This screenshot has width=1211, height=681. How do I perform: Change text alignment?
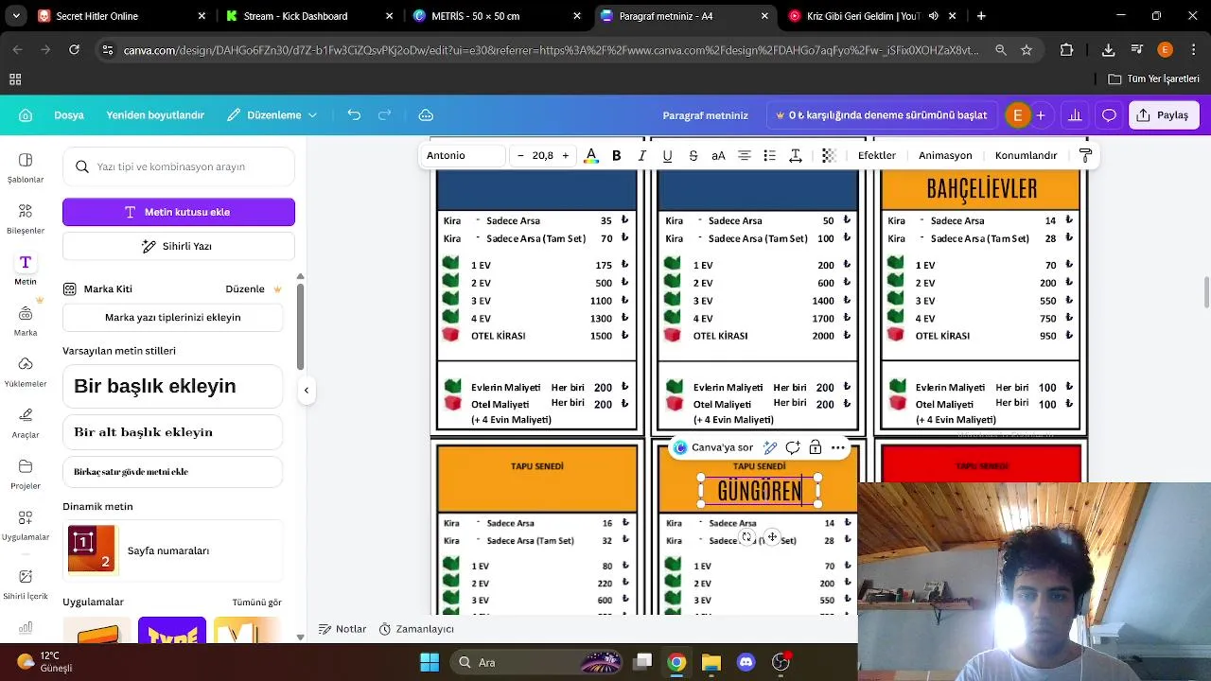745,155
